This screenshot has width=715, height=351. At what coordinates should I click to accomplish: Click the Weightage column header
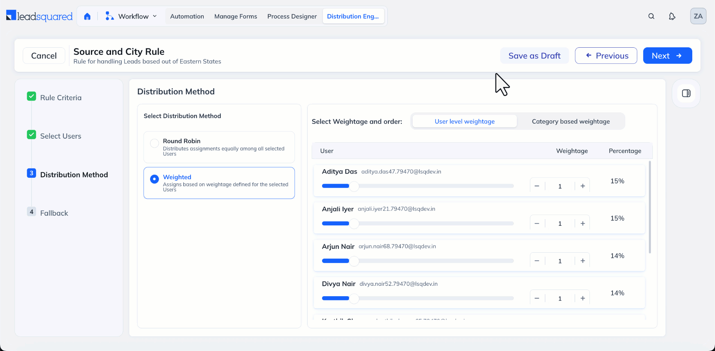click(x=572, y=151)
